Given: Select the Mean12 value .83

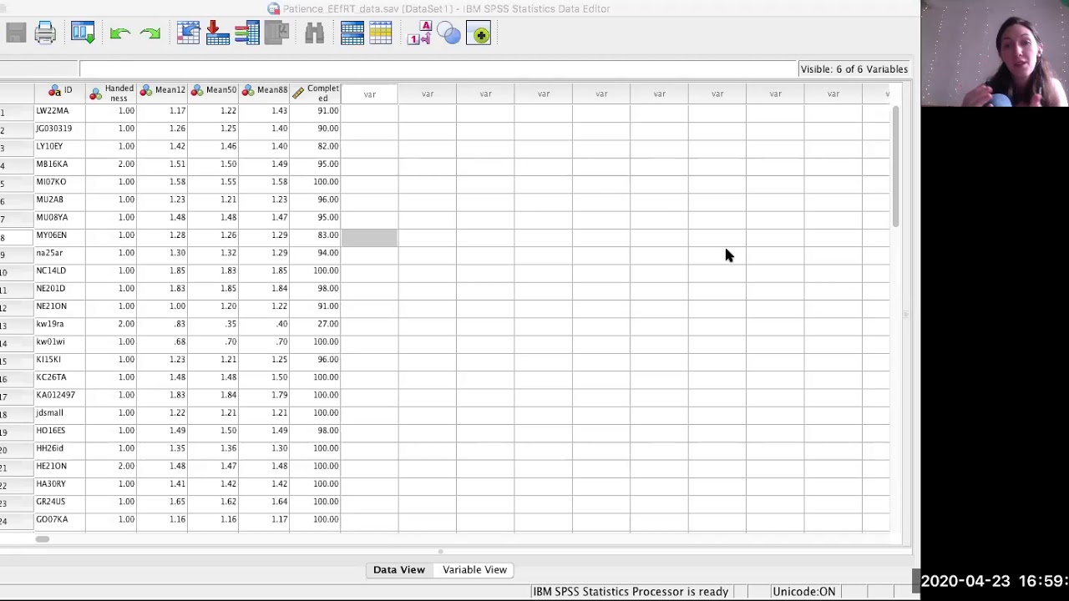Looking at the screenshot, I should 163,324.
